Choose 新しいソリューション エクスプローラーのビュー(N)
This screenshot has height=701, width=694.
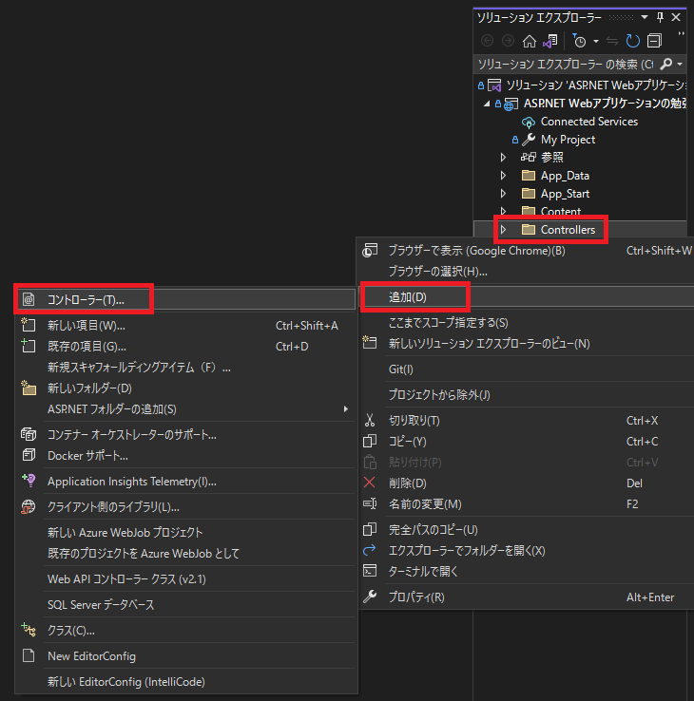(x=526, y=344)
